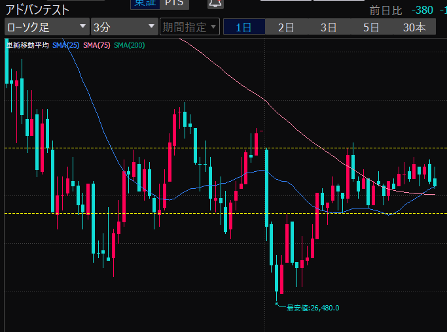
Task: Choose the 30本 range tab
Action: [414, 27]
